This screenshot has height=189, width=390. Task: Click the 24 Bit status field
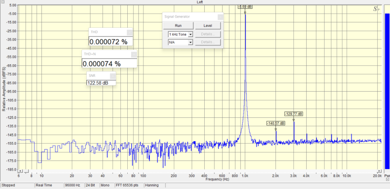pos(92,185)
